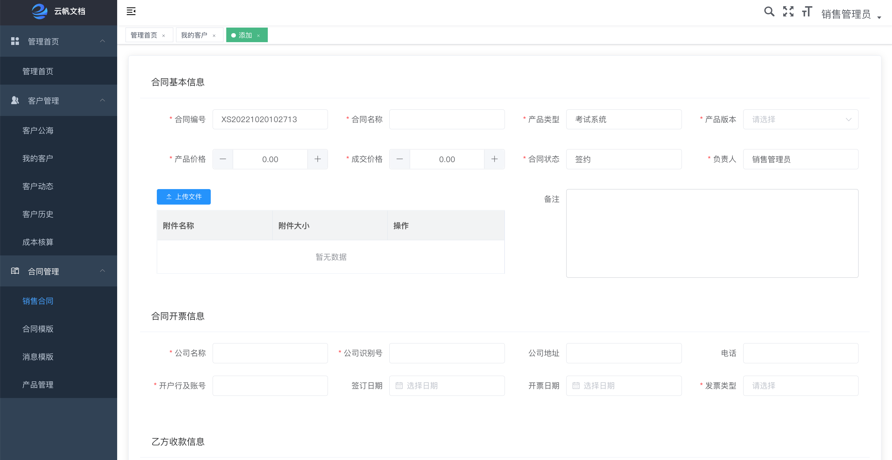Open 消息模版 in sidebar

tap(59, 357)
